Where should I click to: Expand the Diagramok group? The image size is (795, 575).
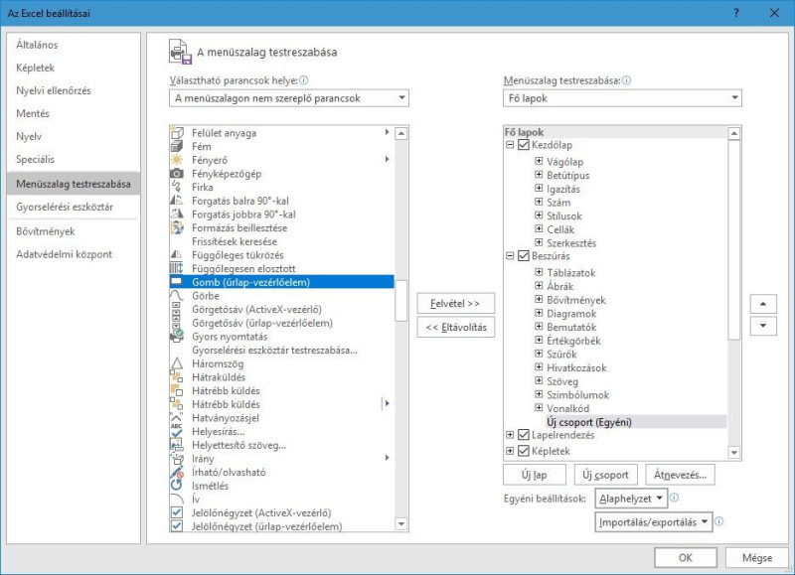pyautogui.click(x=539, y=313)
